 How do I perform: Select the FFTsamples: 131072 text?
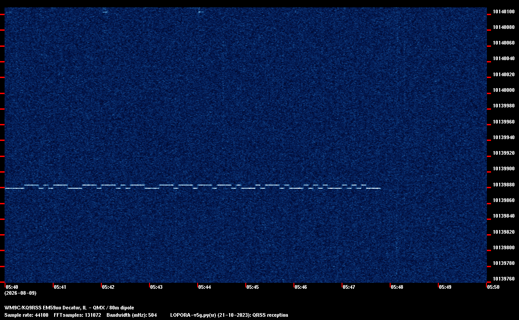pos(77,315)
